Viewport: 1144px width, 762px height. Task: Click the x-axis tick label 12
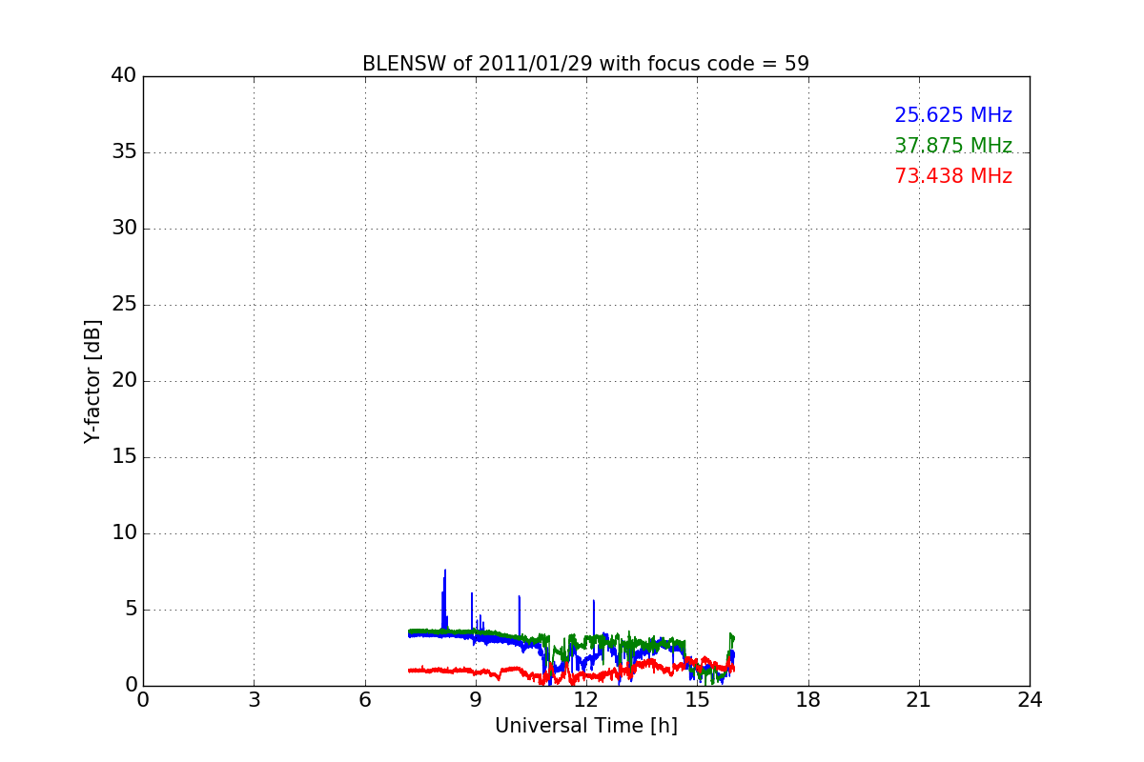586,700
